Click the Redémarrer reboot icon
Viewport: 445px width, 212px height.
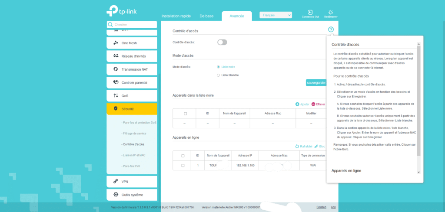click(331, 13)
